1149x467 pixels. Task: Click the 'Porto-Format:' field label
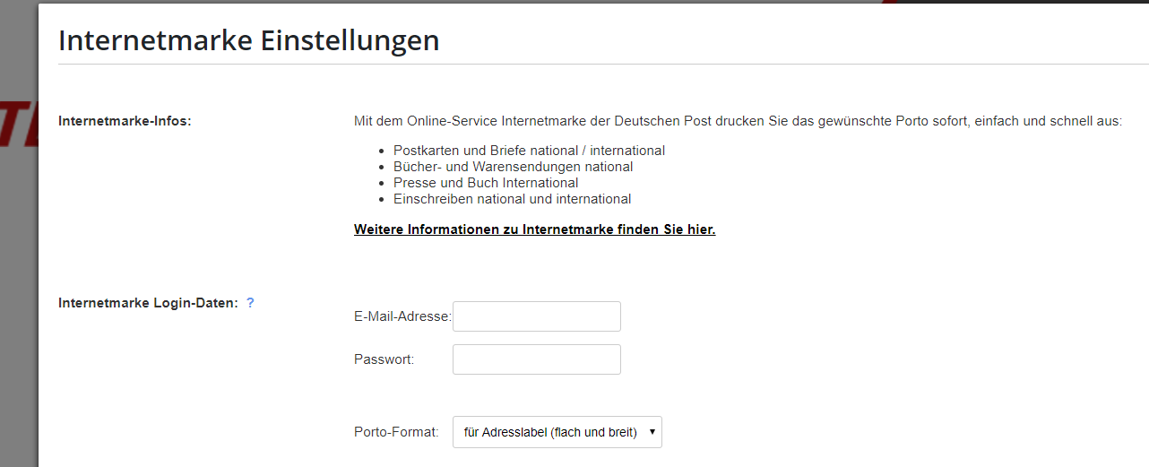coord(396,432)
